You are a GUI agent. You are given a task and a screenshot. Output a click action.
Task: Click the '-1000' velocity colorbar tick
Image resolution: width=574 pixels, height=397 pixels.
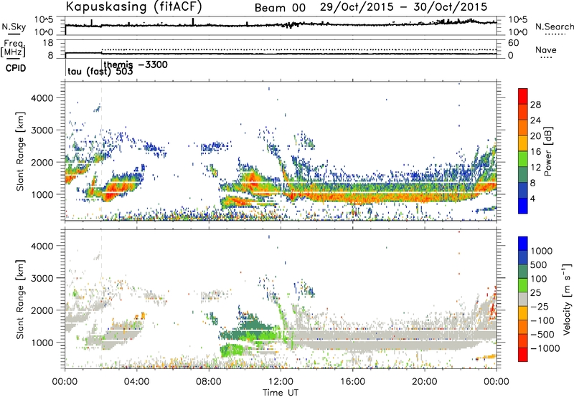coord(545,348)
